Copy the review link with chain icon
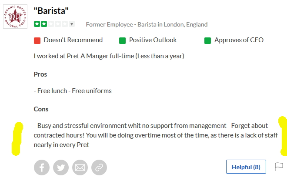Image resolution: width=287 pixels, height=181 pixels. click(x=99, y=167)
